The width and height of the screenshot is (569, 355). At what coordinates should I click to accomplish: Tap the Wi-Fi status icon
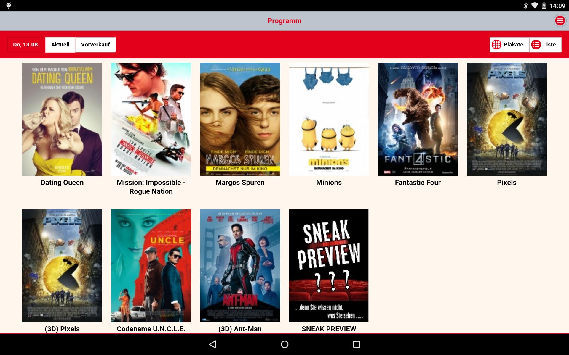click(535, 6)
